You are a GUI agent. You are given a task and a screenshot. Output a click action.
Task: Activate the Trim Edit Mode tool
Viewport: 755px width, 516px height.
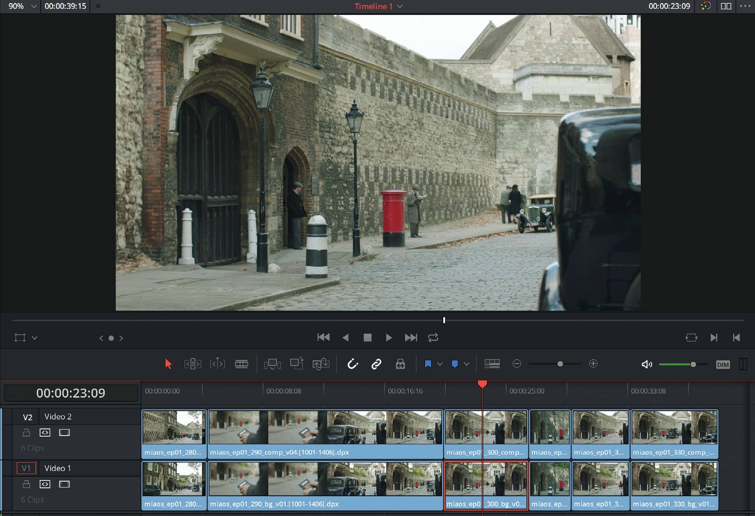[x=193, y=364]
